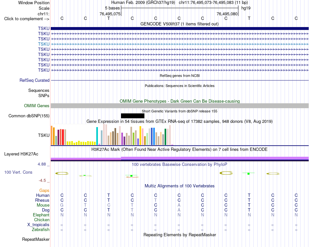This screenshot has height=247, width=309.
Task: Click the "Human Feb. 2009 (GRCh37/hg19)" title text
Action: tap(143, 3)
